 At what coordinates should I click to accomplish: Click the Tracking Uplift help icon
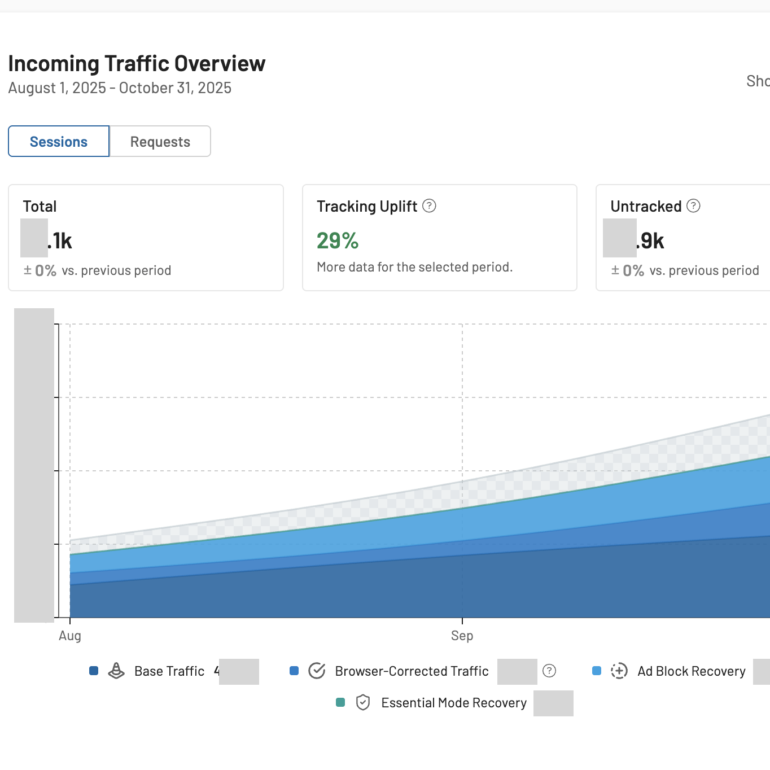pos(429,206)
